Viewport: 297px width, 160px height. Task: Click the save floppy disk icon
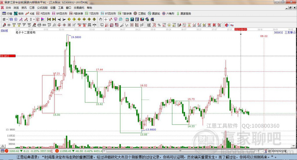click(x=142, y=19)
